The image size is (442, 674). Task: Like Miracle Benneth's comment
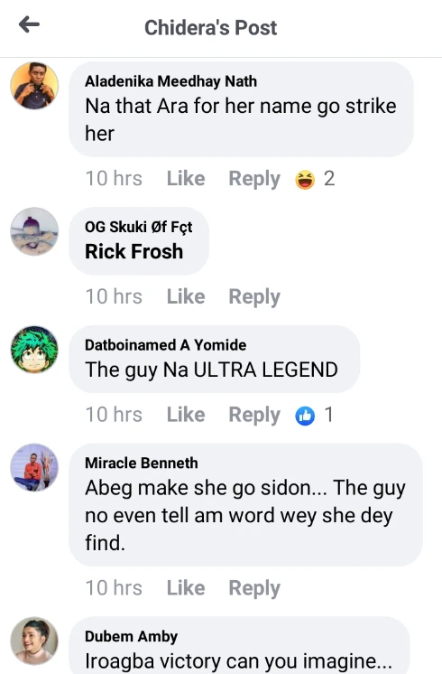(186, 588)
